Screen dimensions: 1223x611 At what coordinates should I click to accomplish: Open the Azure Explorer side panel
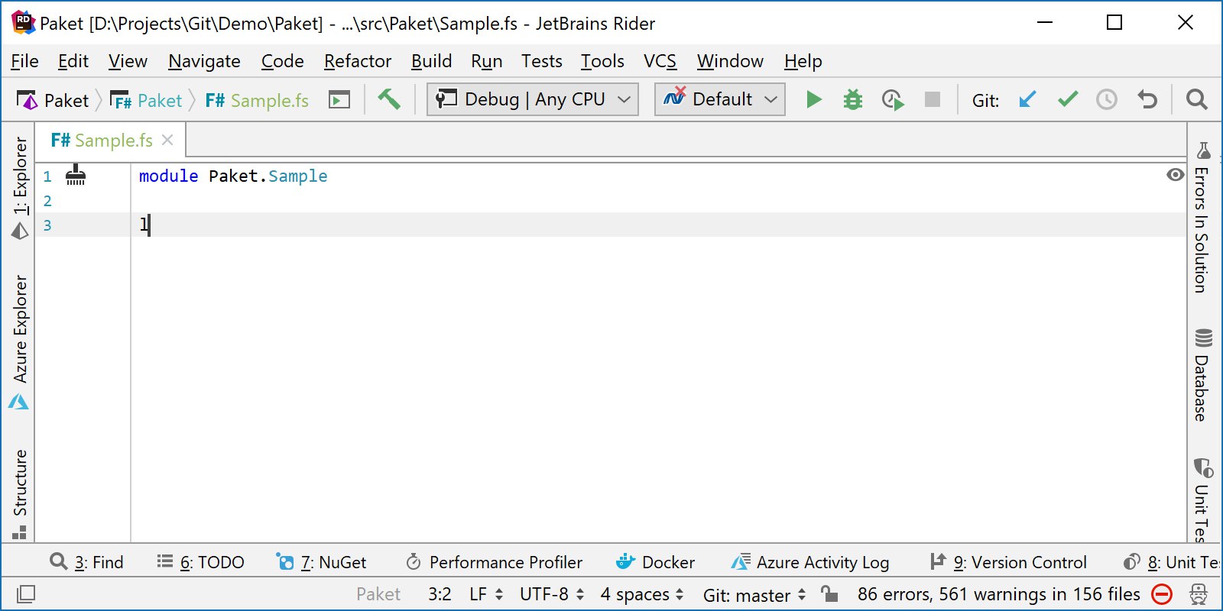[x=20, y=342]
